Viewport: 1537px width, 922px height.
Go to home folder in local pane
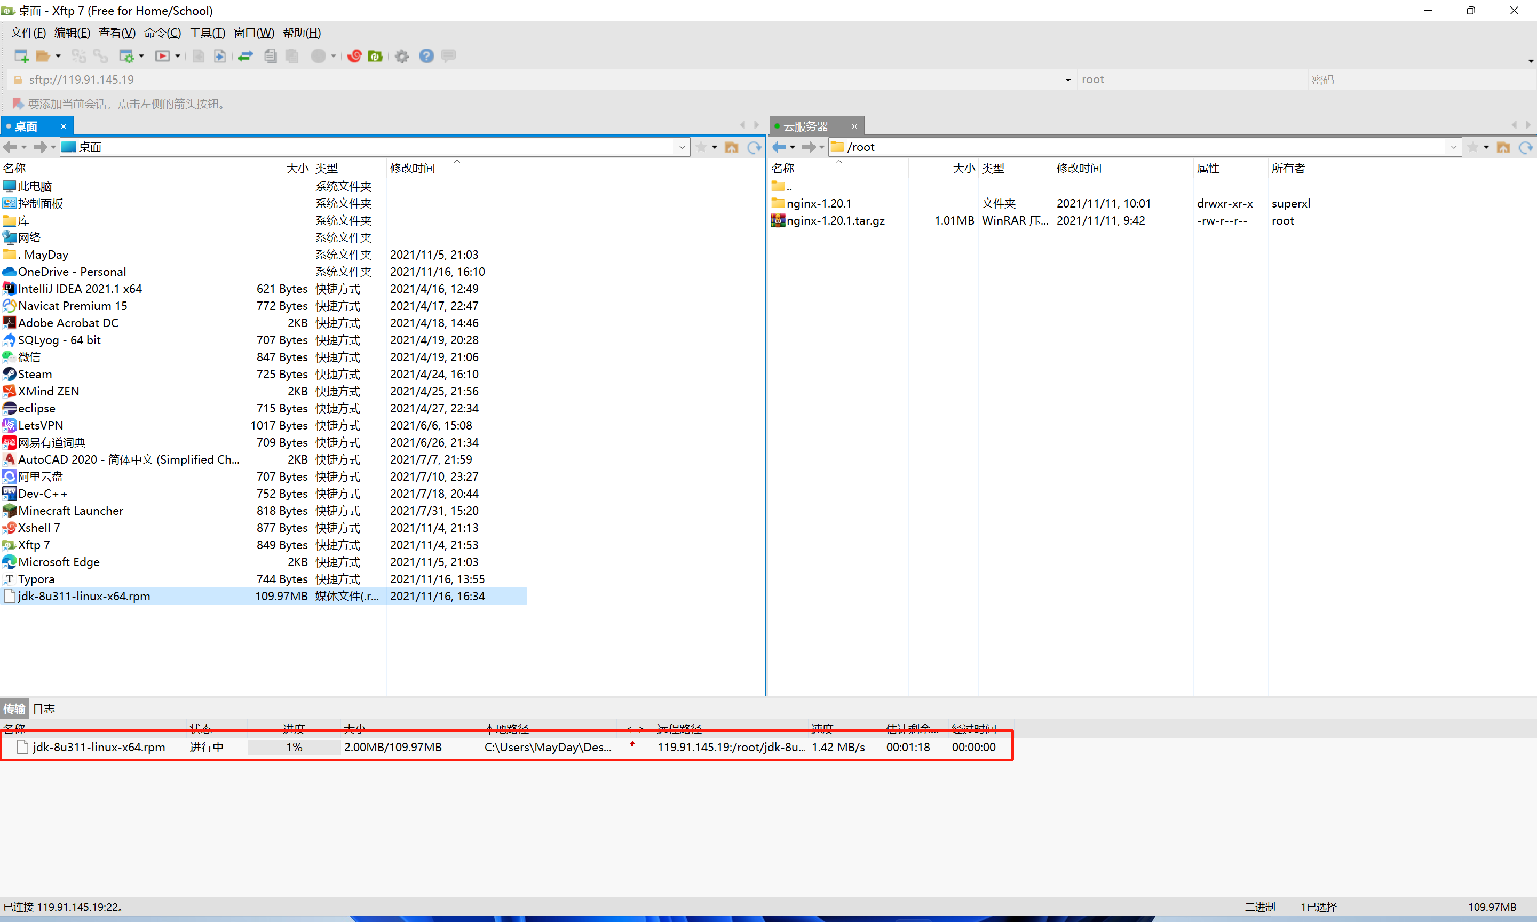point(732,147)
